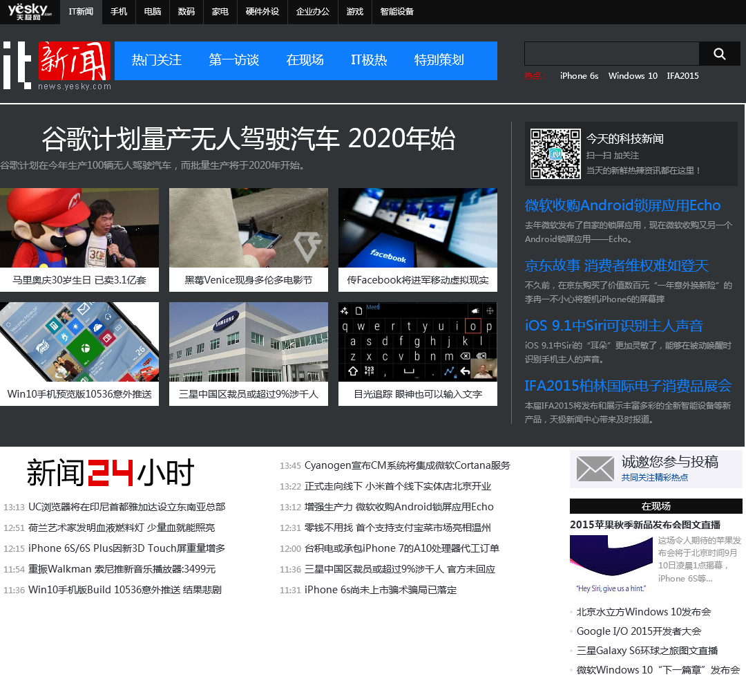Click the yesky logo in top bar
The width and height of the screenshot is (746, 679).
click(30, 12)
